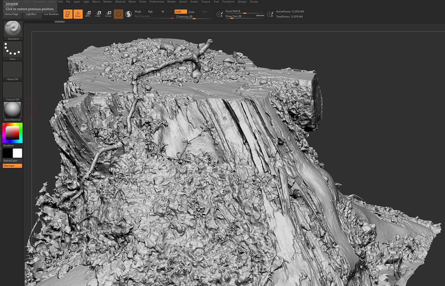
Task: Open the Layer menu
Action: tap(77, 2)
